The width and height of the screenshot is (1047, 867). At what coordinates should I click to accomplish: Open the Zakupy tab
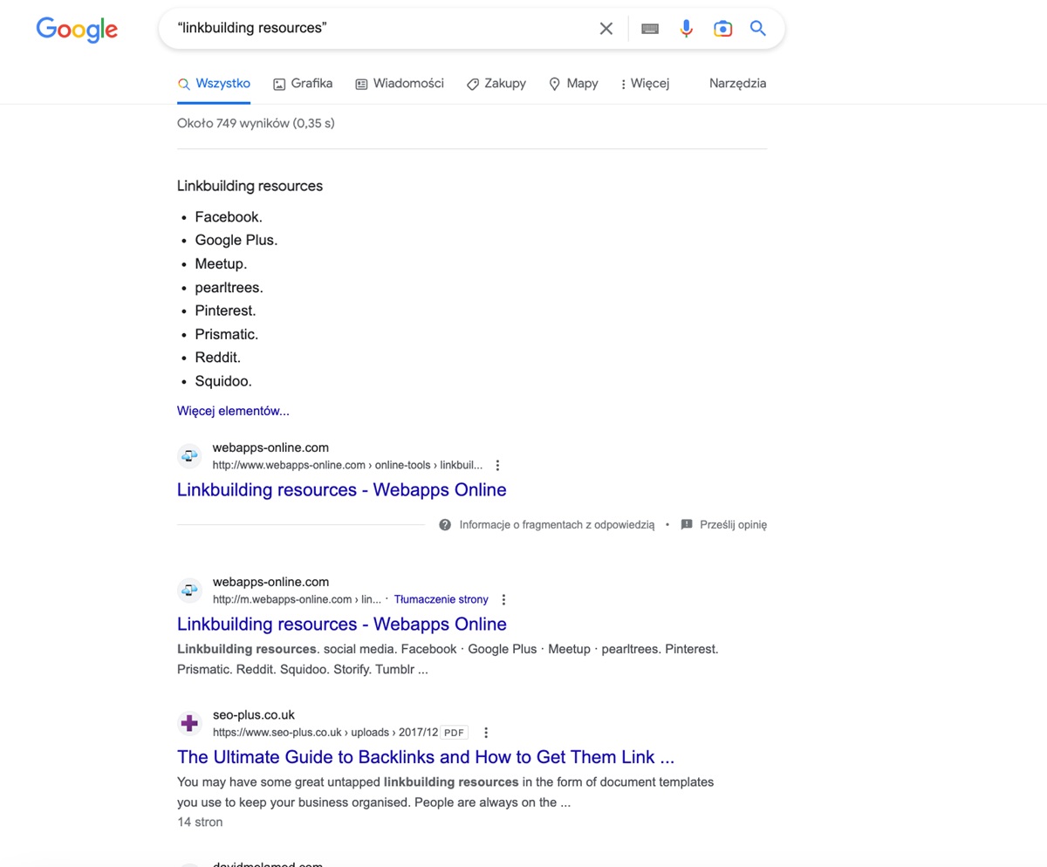point(496,84)
